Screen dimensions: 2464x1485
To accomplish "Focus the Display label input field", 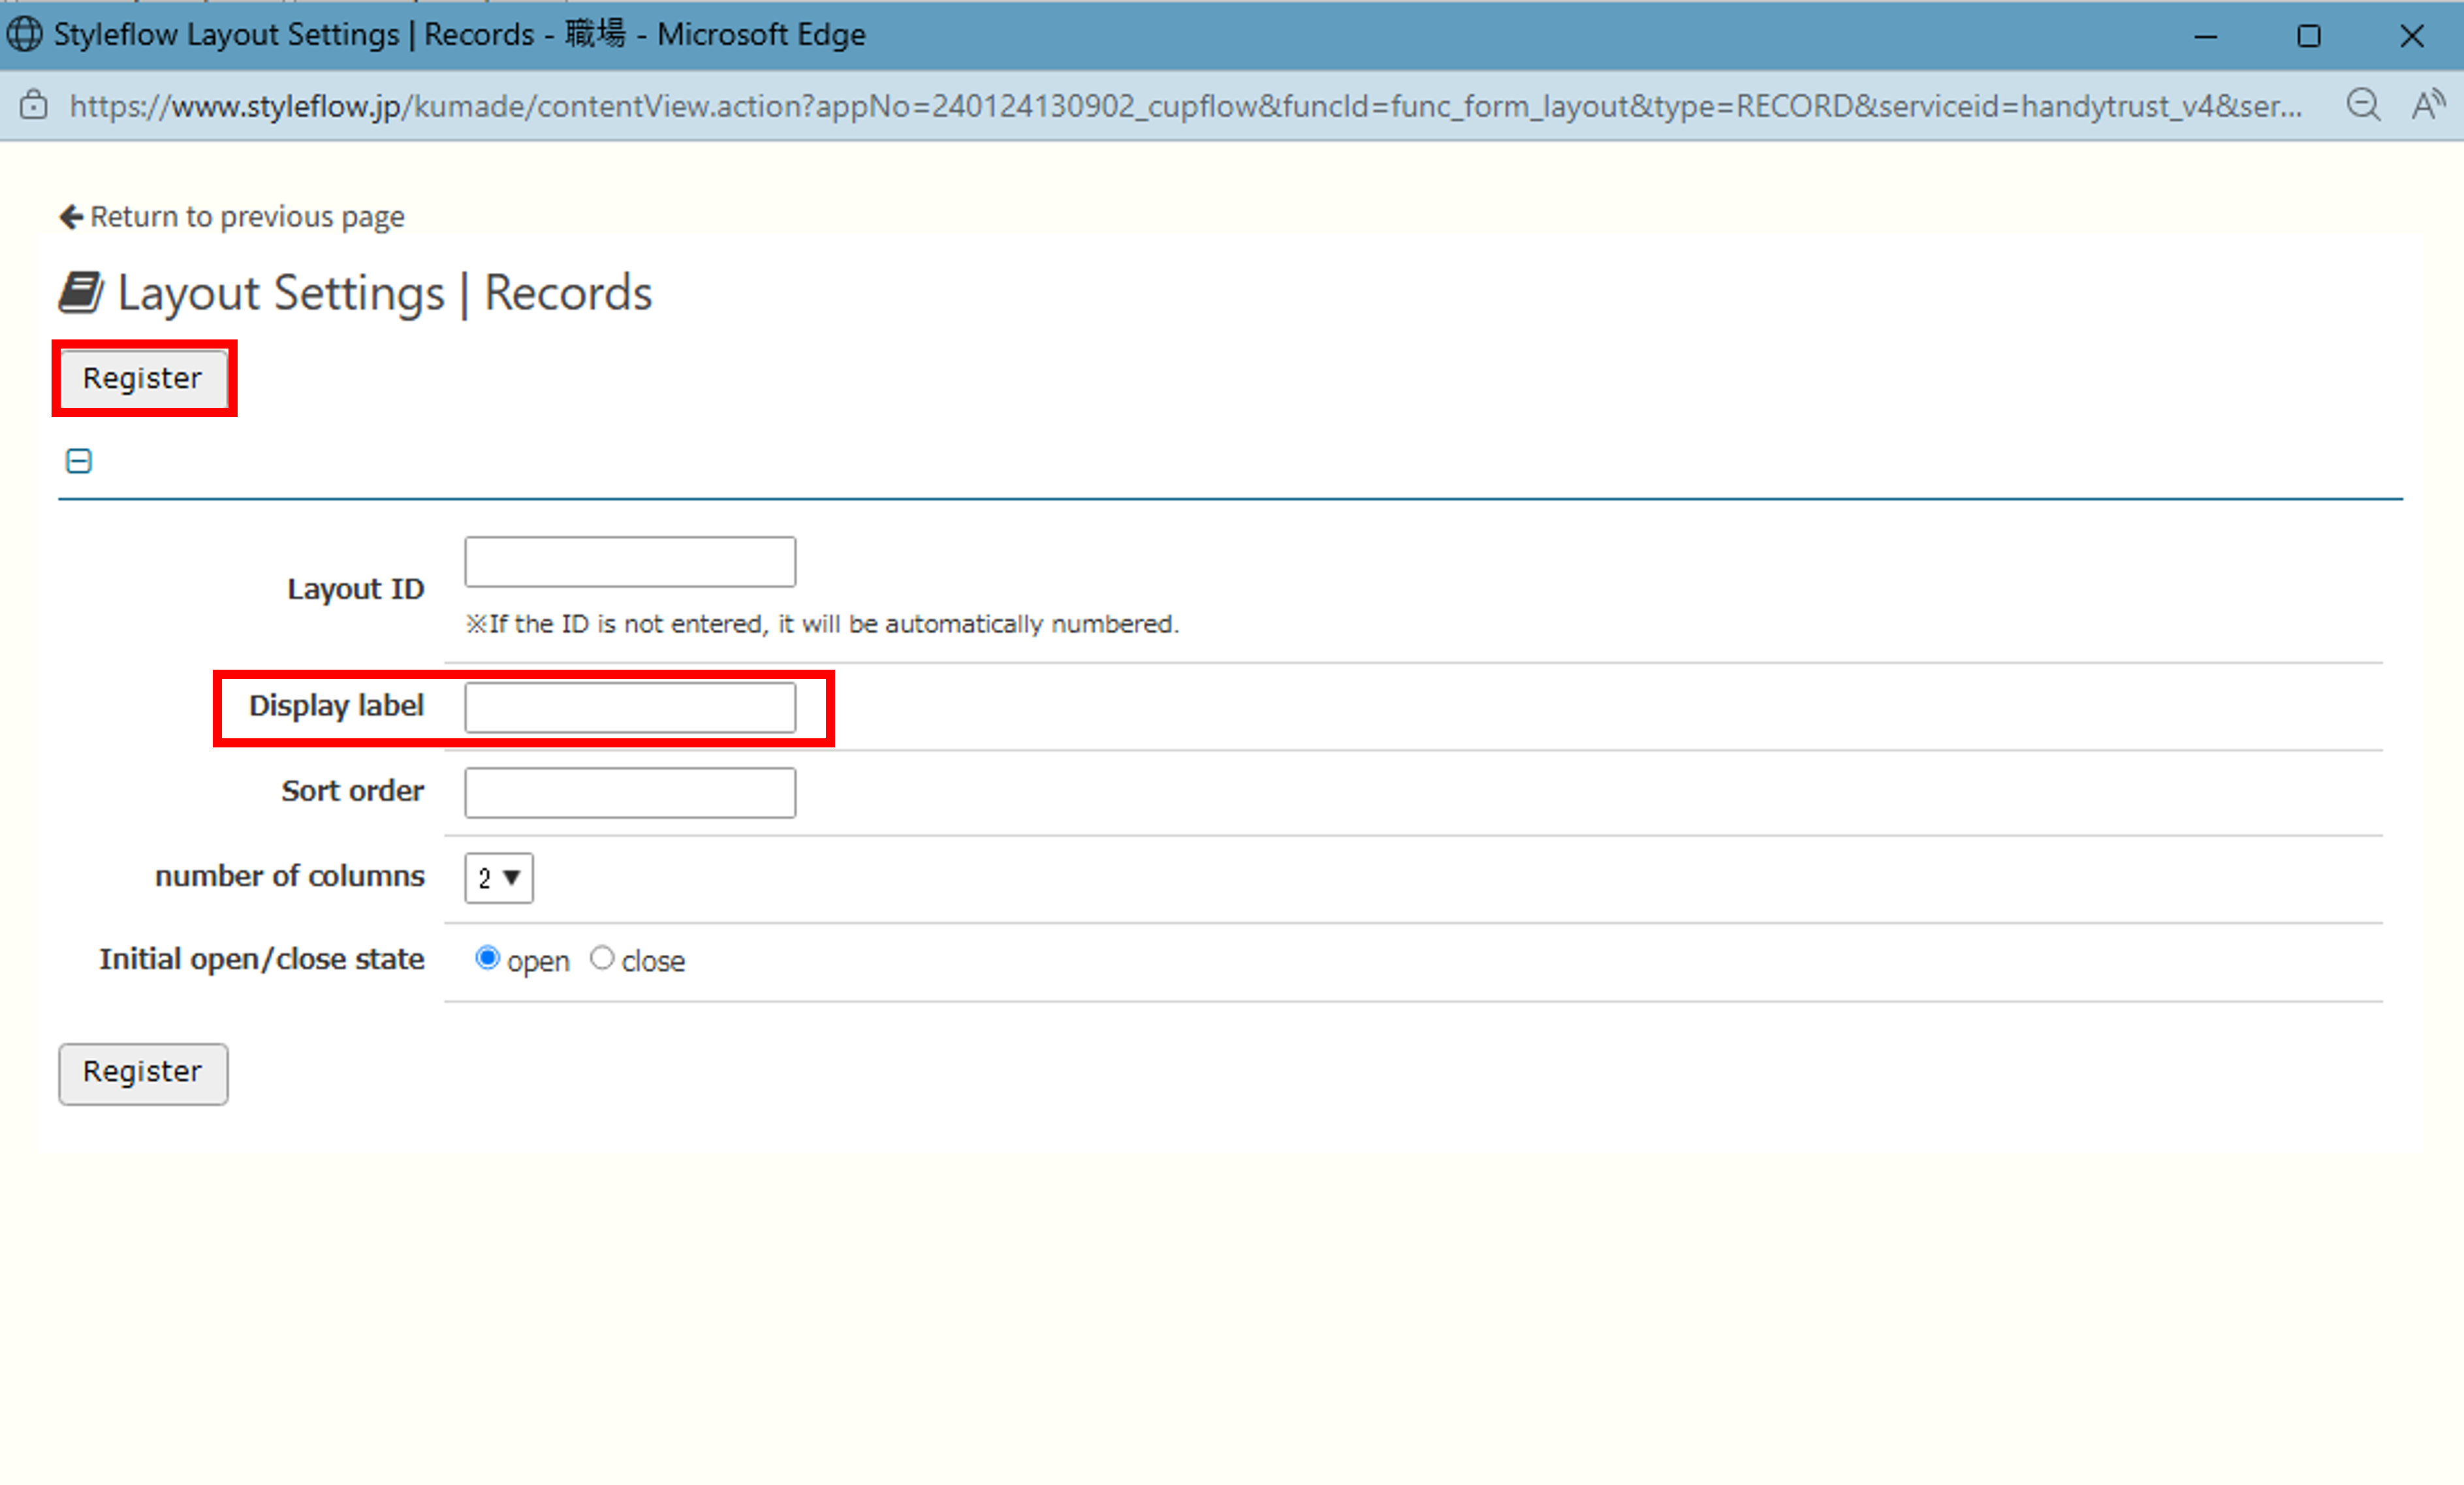I will (630, 707).
